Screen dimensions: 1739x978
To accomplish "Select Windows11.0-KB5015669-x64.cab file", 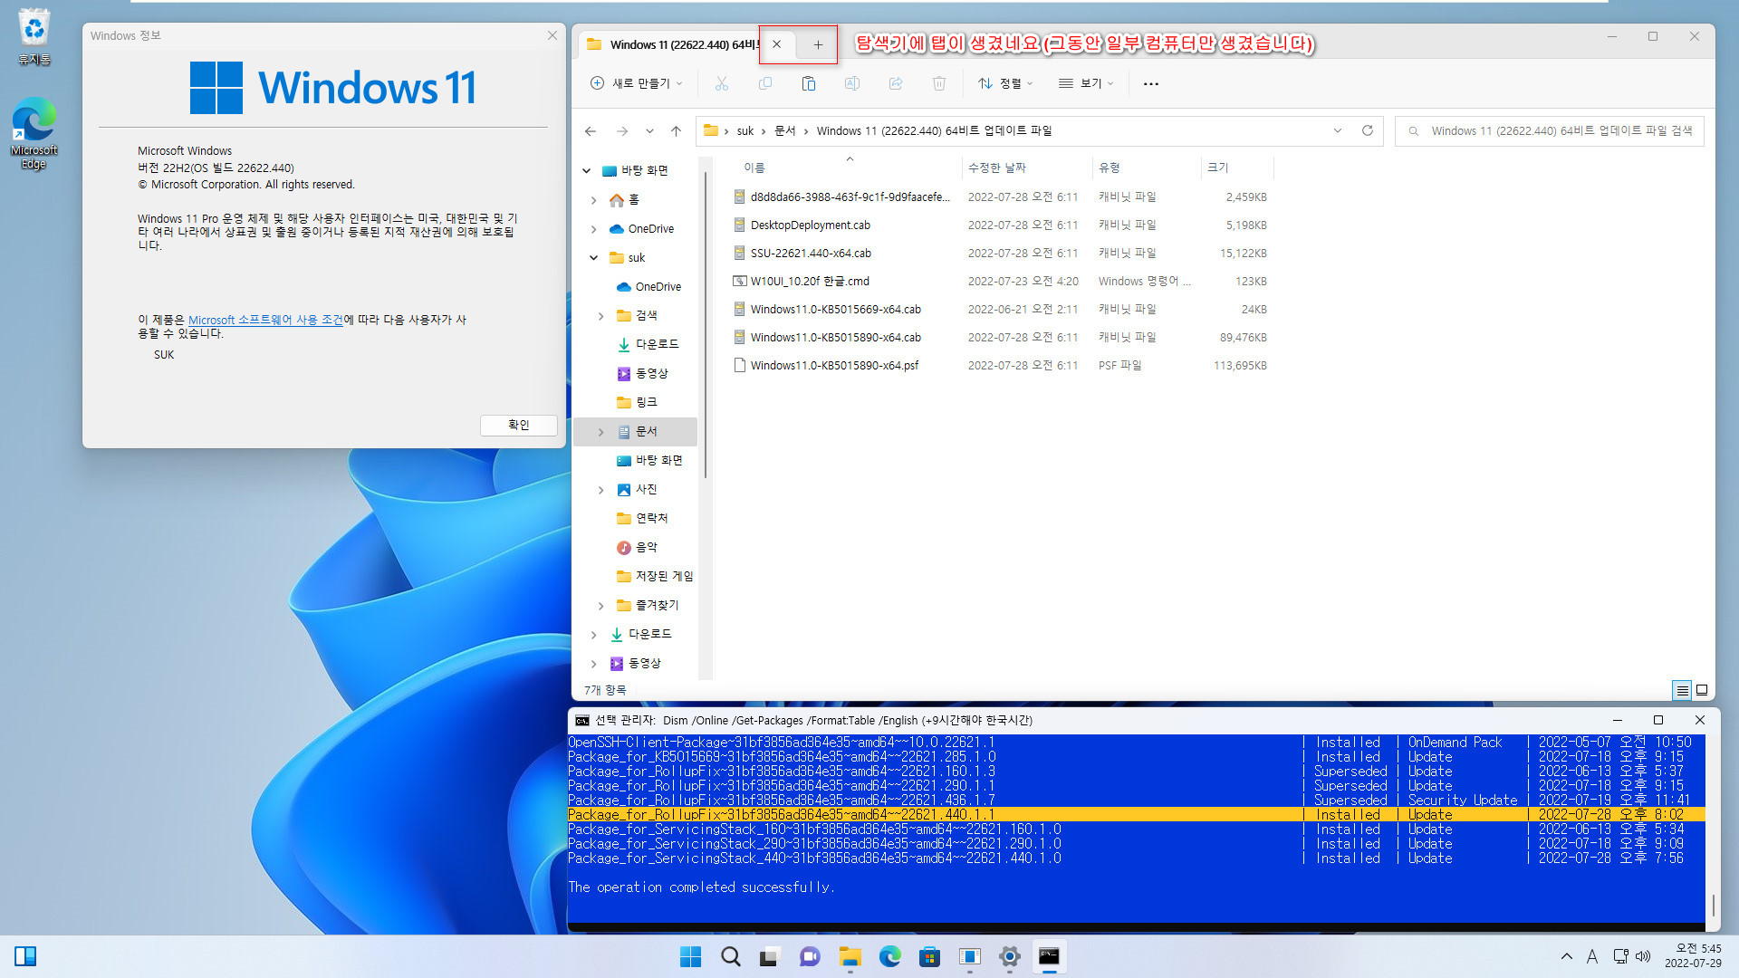I will pos(835,310).
